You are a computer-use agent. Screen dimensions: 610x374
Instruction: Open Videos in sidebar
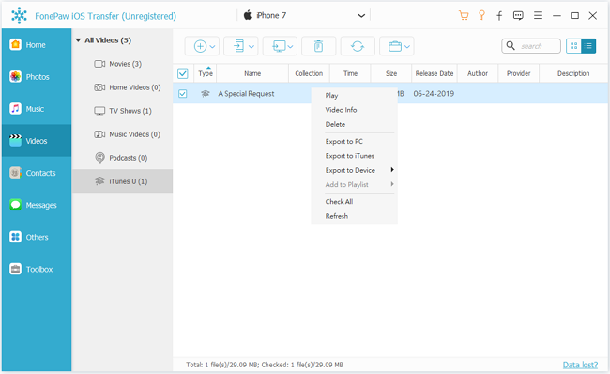37,141
